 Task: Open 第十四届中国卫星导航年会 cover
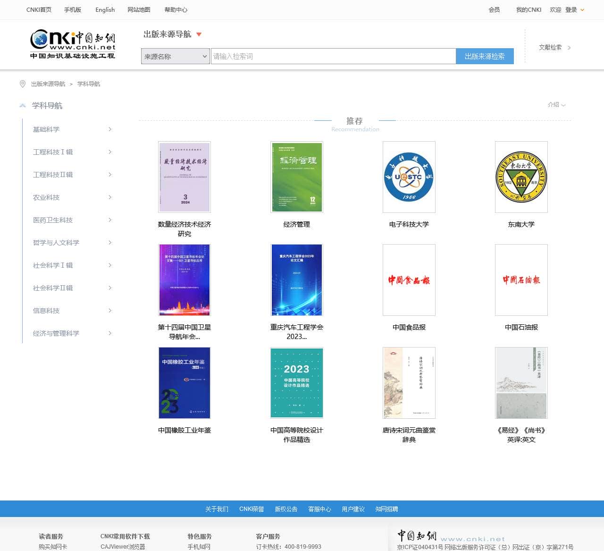coord(185,280)
